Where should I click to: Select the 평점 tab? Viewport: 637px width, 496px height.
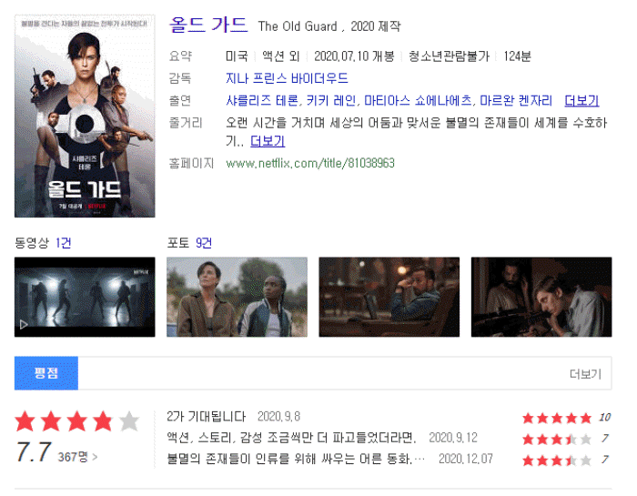coord(46,373)
